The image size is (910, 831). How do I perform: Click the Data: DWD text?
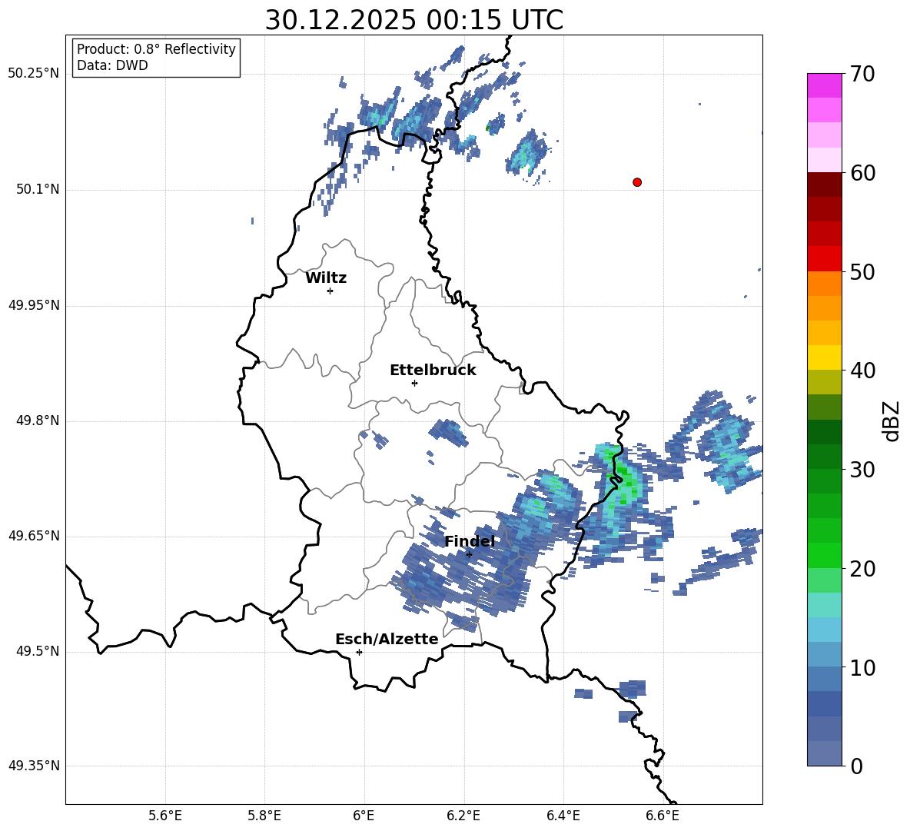point(112,65)
